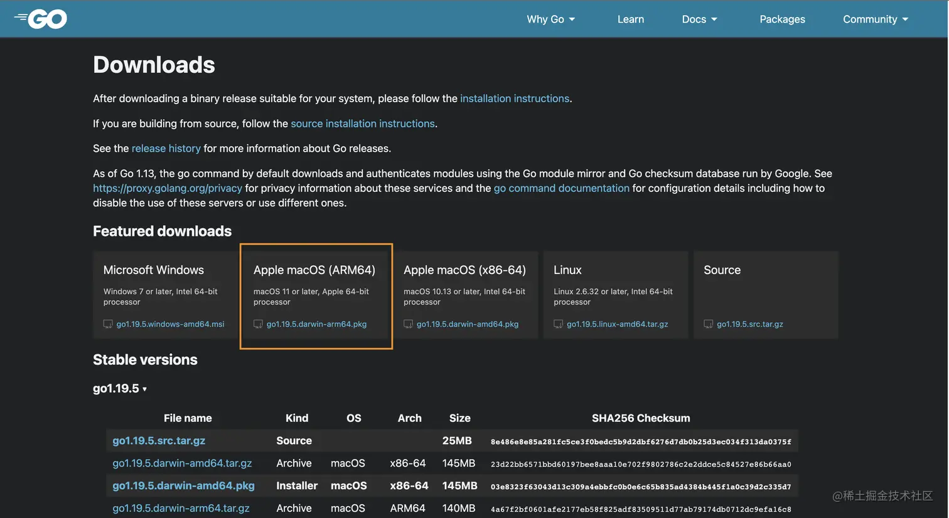Select the Apple macOS (x86-64) download card
Image resolution: width=949 pixels, height=518 pixels.
[464, 295]
